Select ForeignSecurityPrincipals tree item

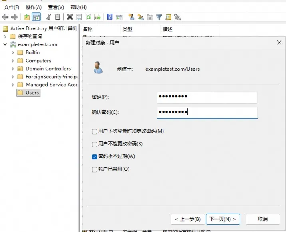coord(52,77)
